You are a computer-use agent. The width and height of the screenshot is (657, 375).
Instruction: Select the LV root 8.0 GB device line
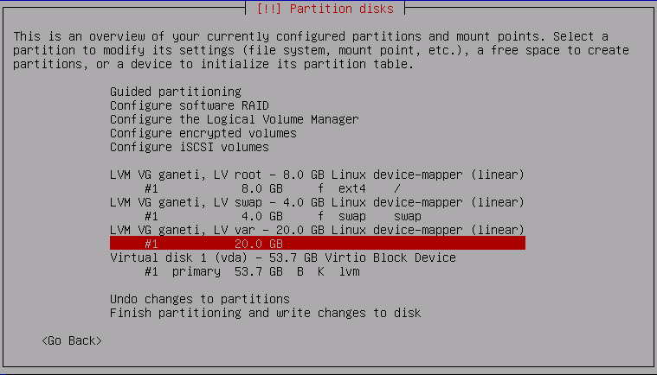[317, 175]
